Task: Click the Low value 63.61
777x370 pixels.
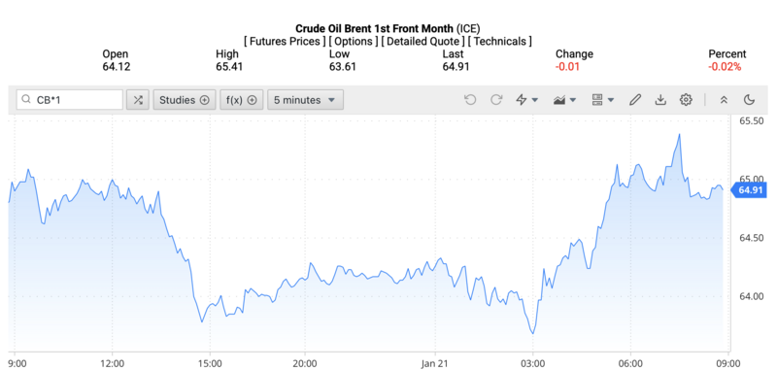Action: coord(343,66)
